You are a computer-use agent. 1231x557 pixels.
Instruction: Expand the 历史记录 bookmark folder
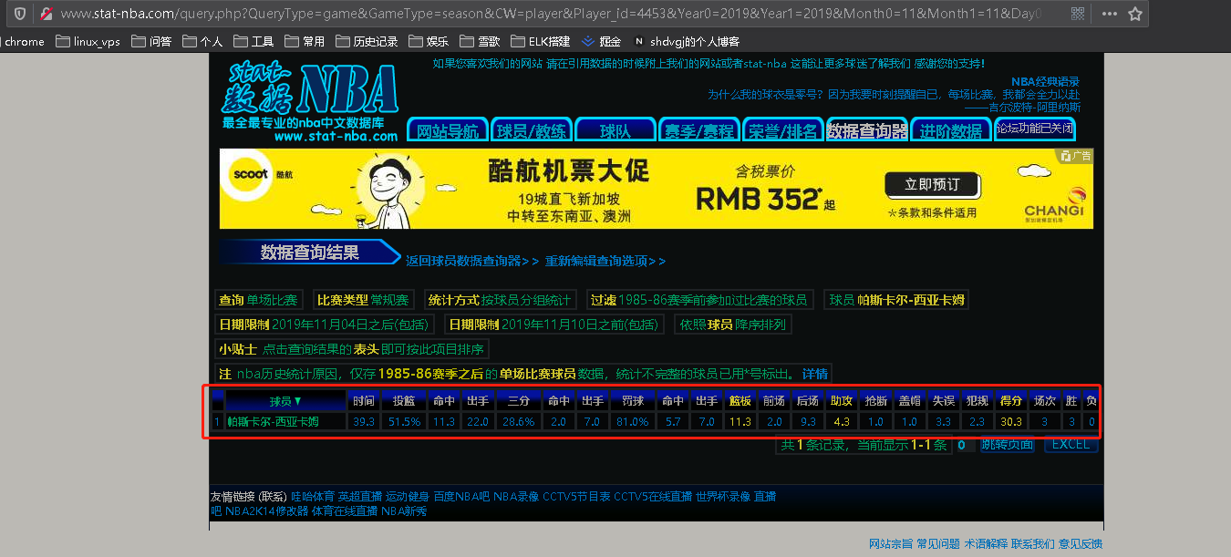[x=366, y=41]
